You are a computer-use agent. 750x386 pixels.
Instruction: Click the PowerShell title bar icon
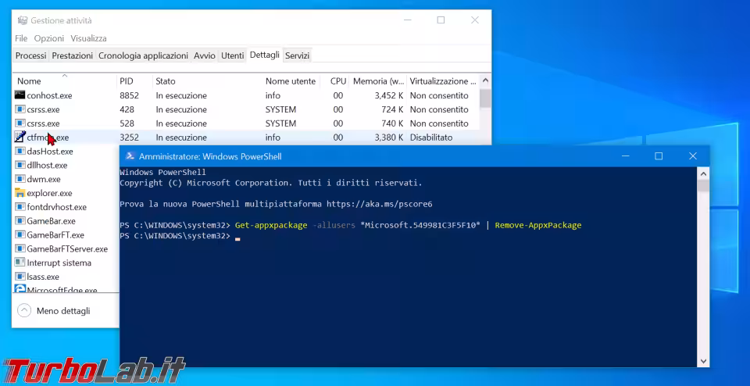130,156
